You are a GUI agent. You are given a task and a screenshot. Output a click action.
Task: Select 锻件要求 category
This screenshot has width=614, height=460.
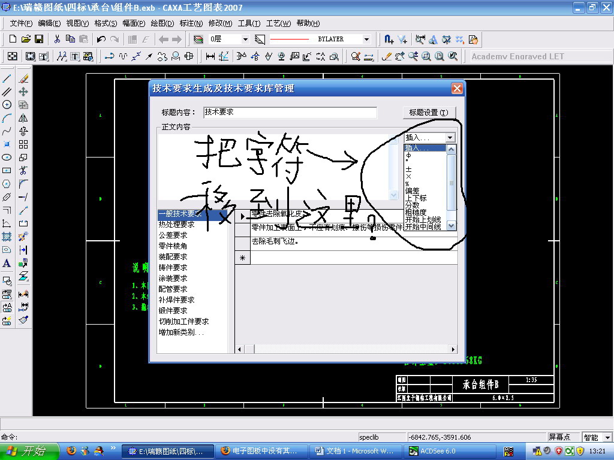pyautogui.click(x=173, y=311)
